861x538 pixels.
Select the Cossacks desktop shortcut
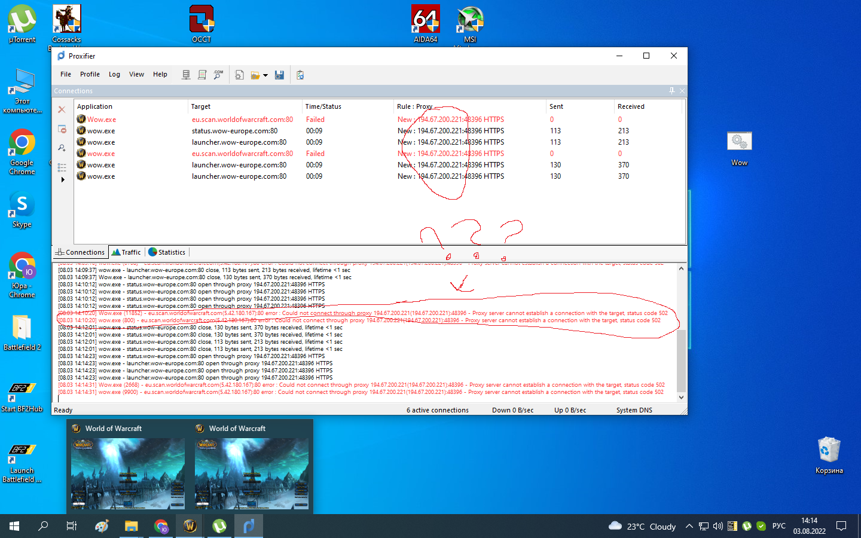tap(66, 24)
